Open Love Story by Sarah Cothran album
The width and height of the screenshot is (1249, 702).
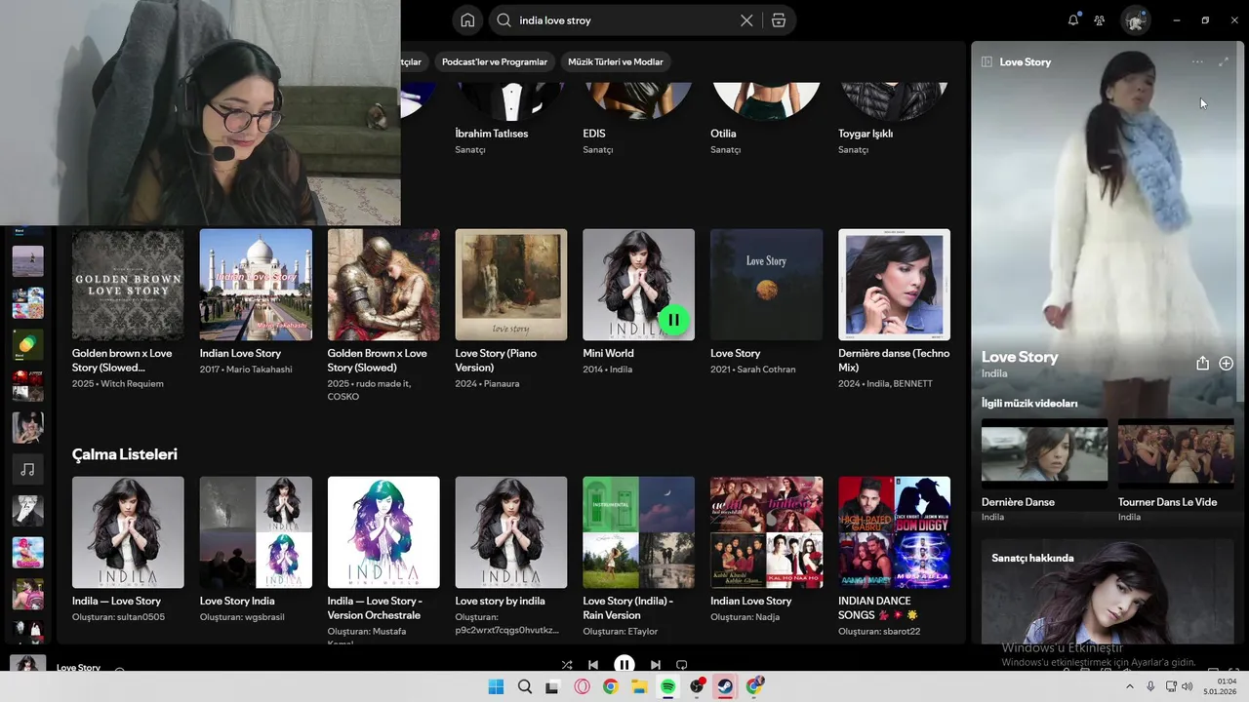[766, 285]
